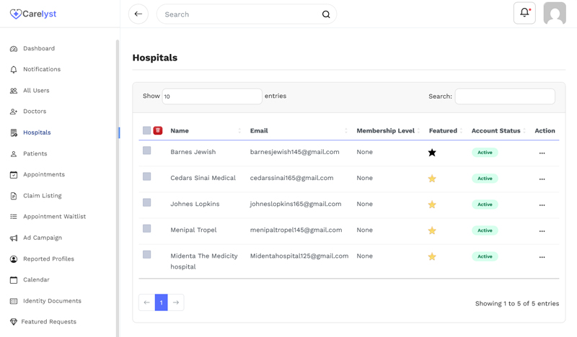Select page 1 in pagination
This screenshot has height=337, width=577.
(161, 302)
